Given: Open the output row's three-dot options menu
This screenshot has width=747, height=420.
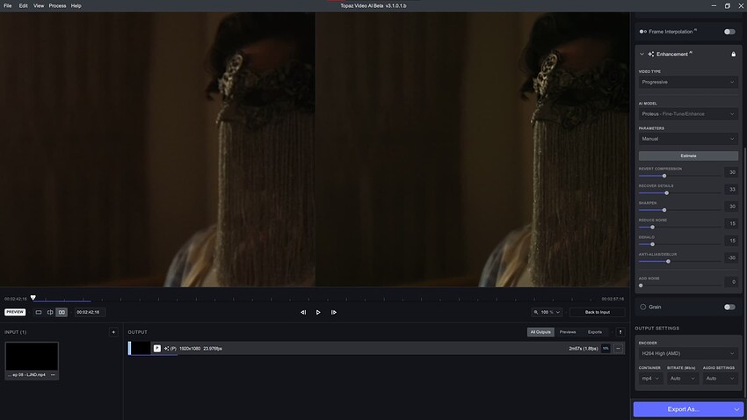Looking at the screenshot, I should pos(618,349).
